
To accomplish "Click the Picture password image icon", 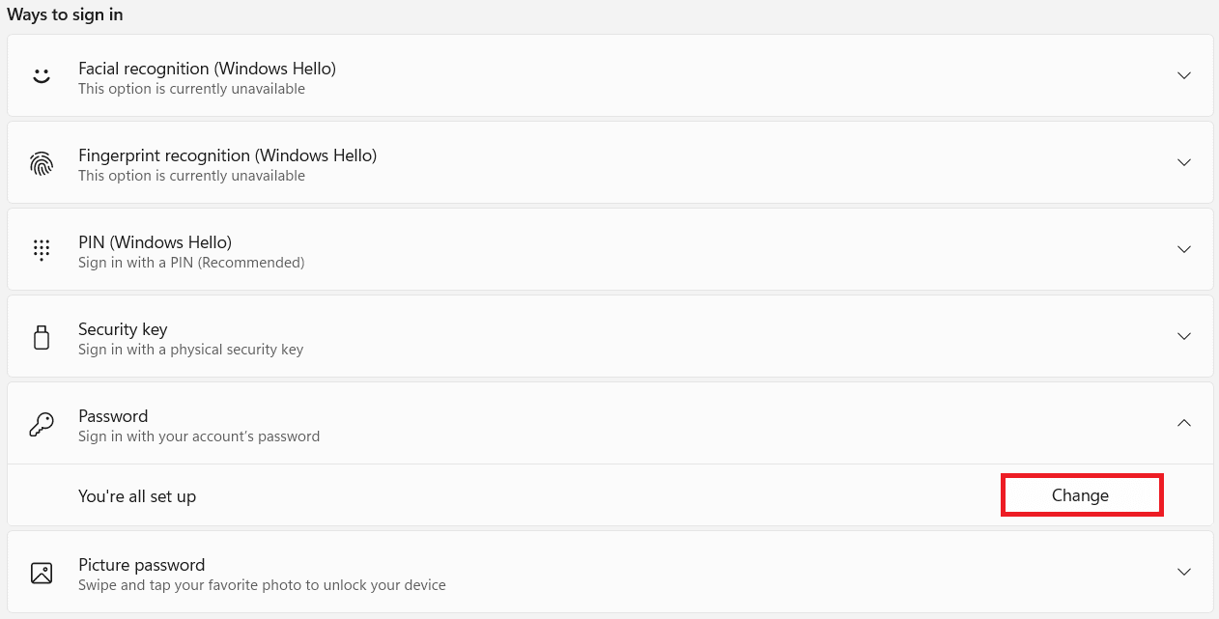I will coord(42,573).
